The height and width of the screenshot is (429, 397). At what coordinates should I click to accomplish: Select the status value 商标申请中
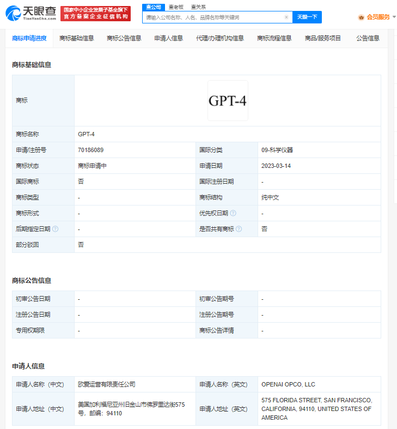coord(92,166)
